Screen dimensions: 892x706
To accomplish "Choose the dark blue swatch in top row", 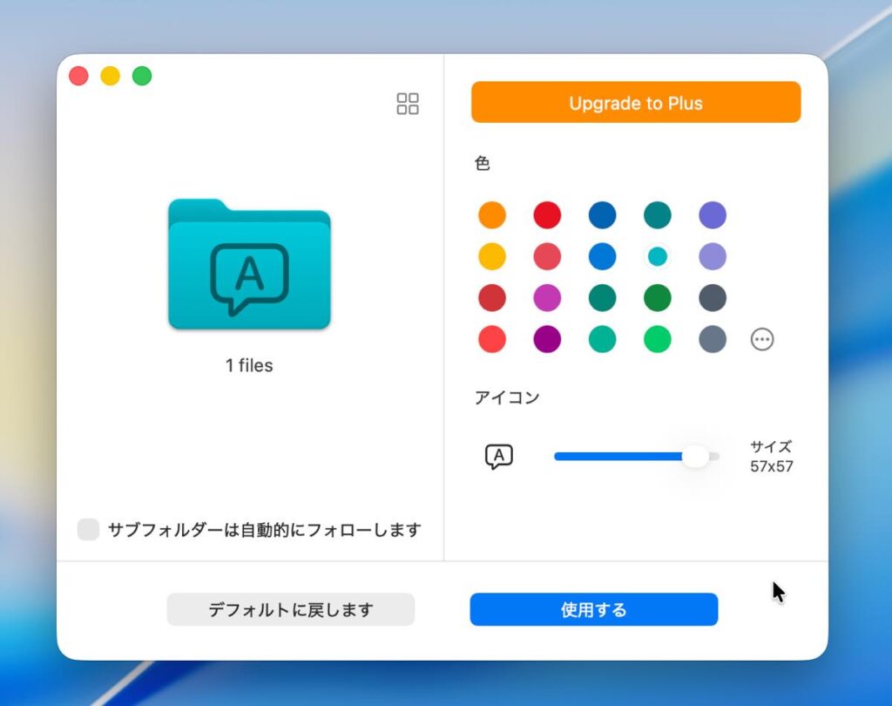I will (602, 215).
